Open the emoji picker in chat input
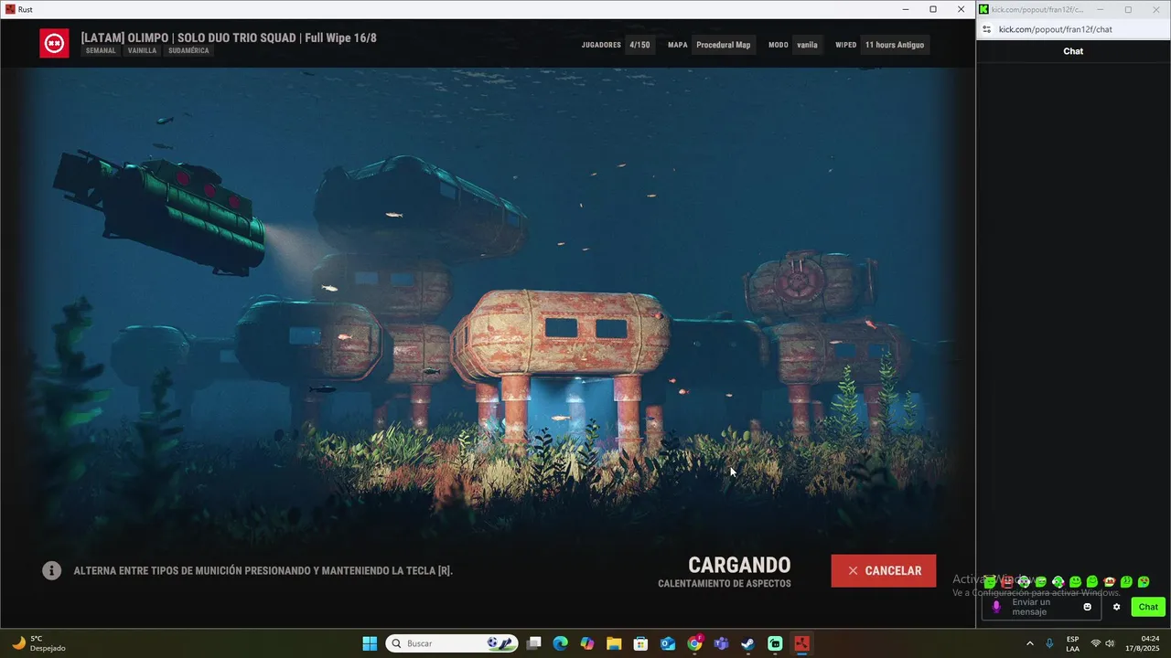 tap(1088, 607)
